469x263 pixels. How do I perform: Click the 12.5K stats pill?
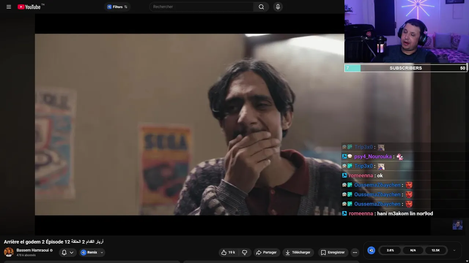coord(436,250)
